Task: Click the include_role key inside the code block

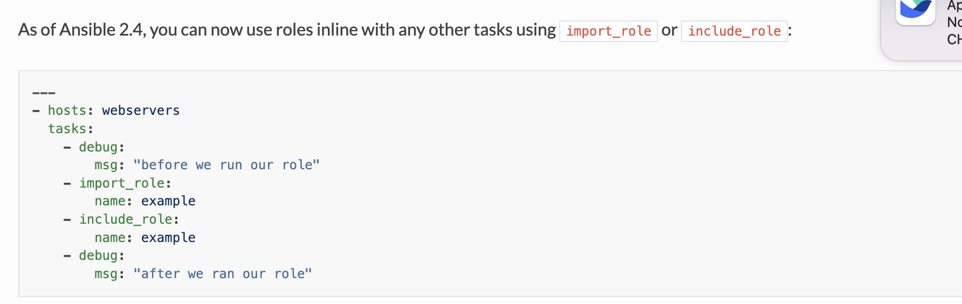Action: (126, 219)
